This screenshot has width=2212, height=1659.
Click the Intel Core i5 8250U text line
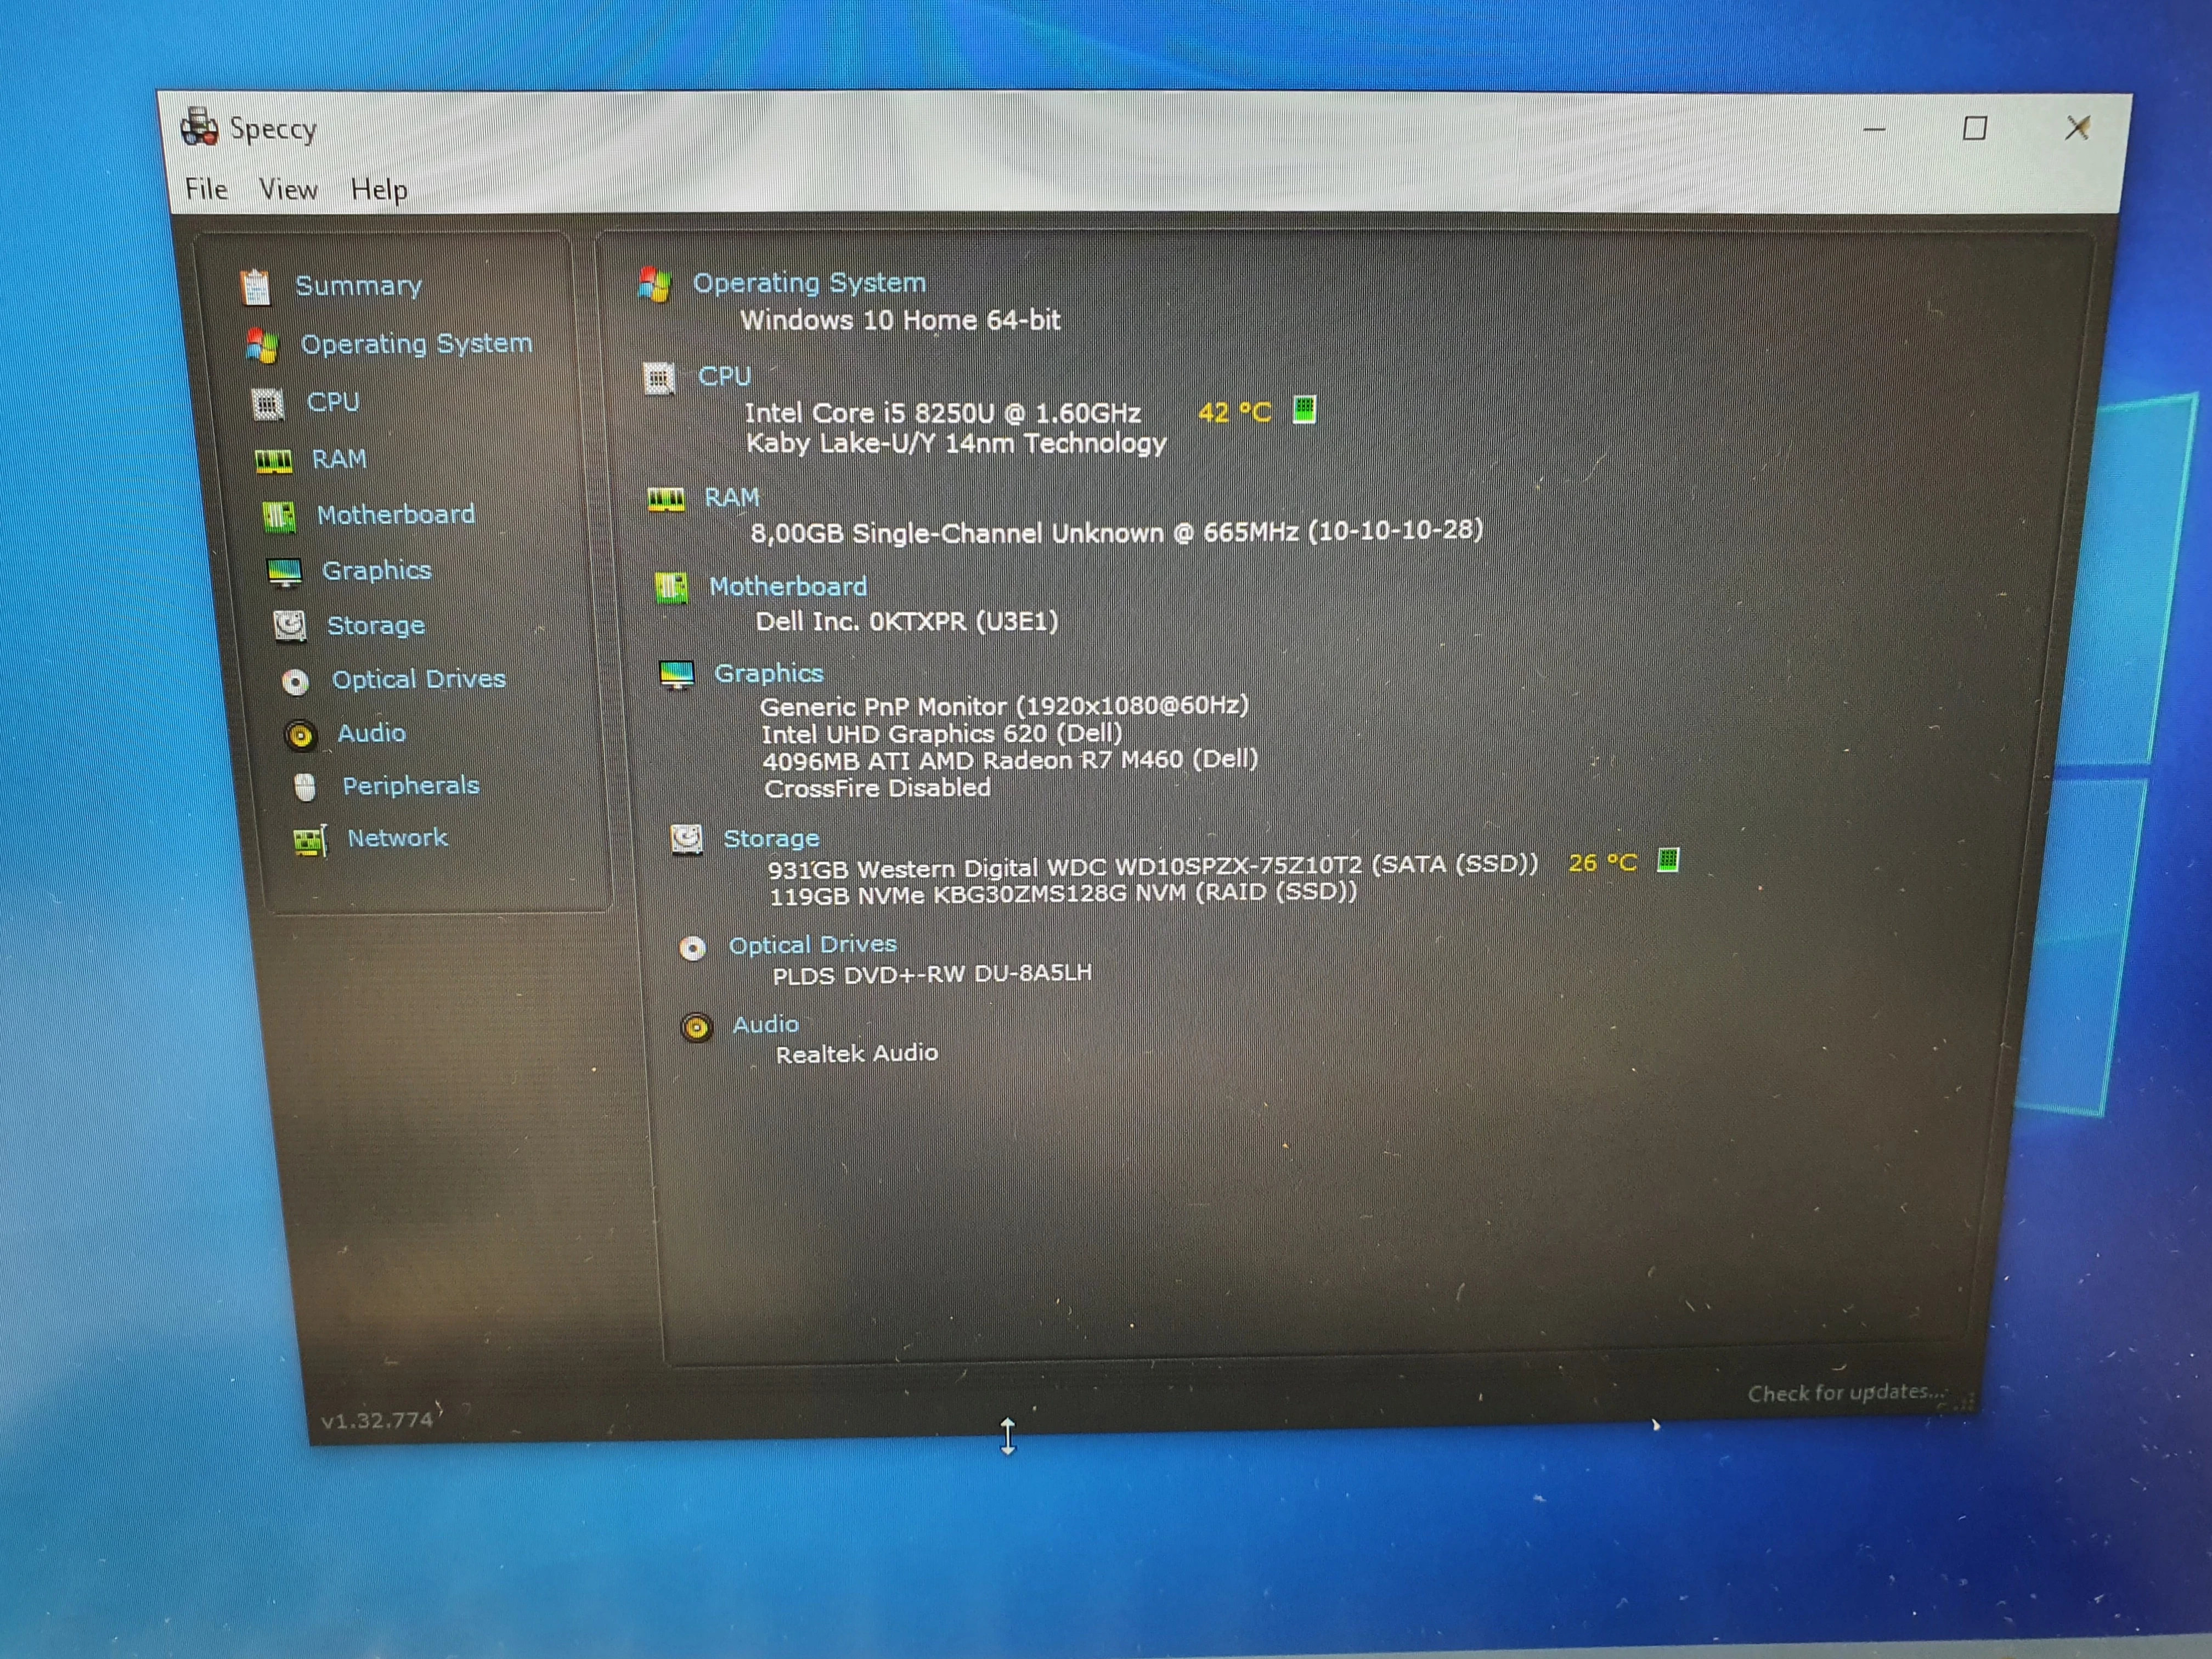943,413
